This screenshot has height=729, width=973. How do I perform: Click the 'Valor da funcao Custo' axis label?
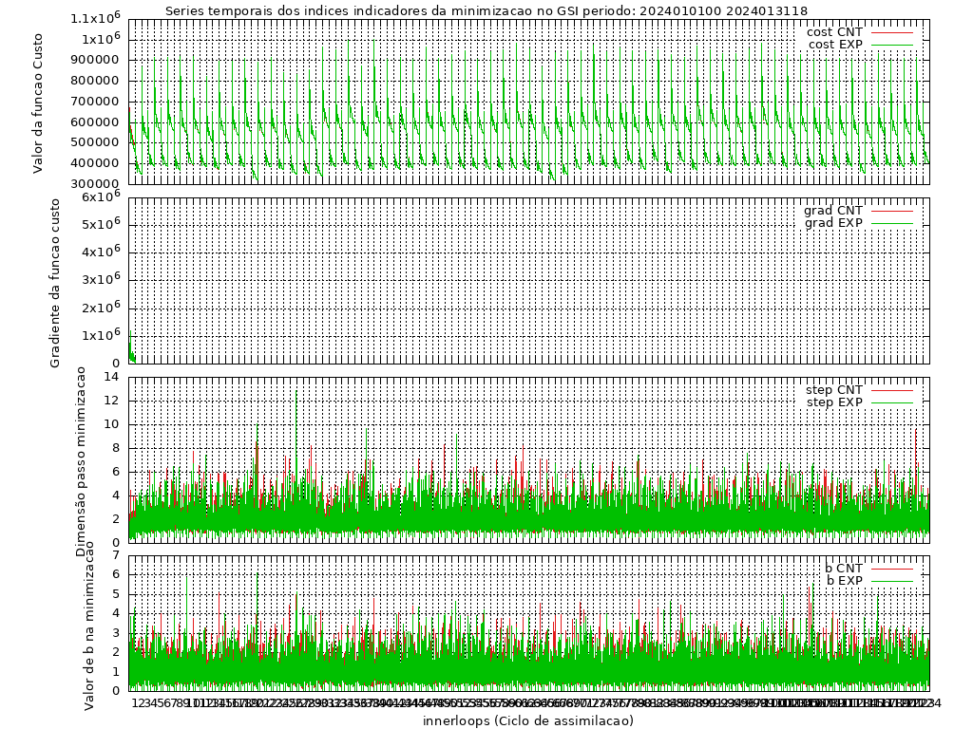point(38,103)
